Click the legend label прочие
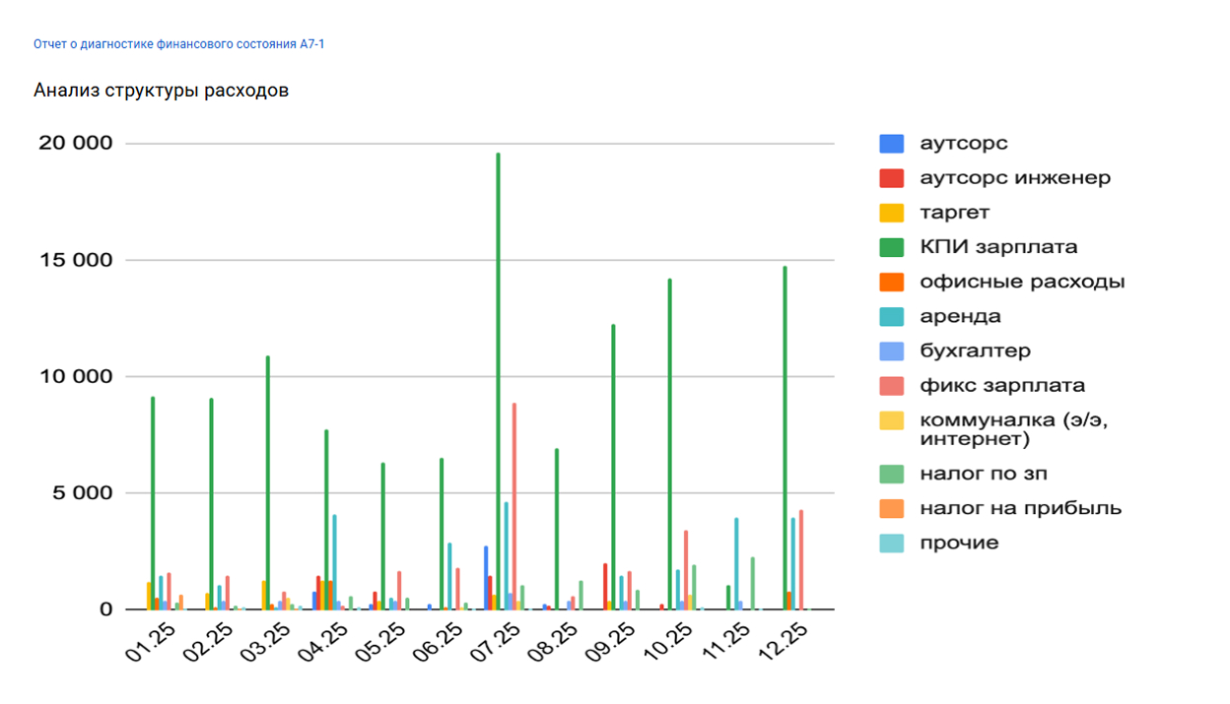1230x704 pixels. point(959,543)
